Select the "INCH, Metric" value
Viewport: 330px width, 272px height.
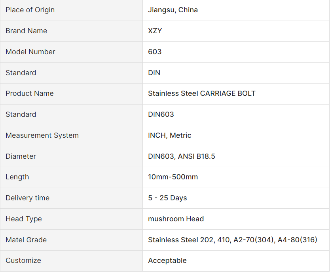tap(170, 135)
